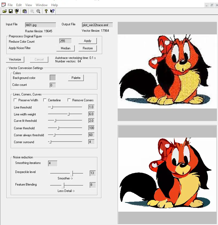Click the Median noise filter button
The image size is (218, 225).
65,48
